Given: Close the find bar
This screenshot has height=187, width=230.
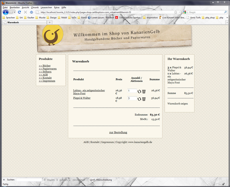Looking at the screenshot, I should [x=4, y=180].
